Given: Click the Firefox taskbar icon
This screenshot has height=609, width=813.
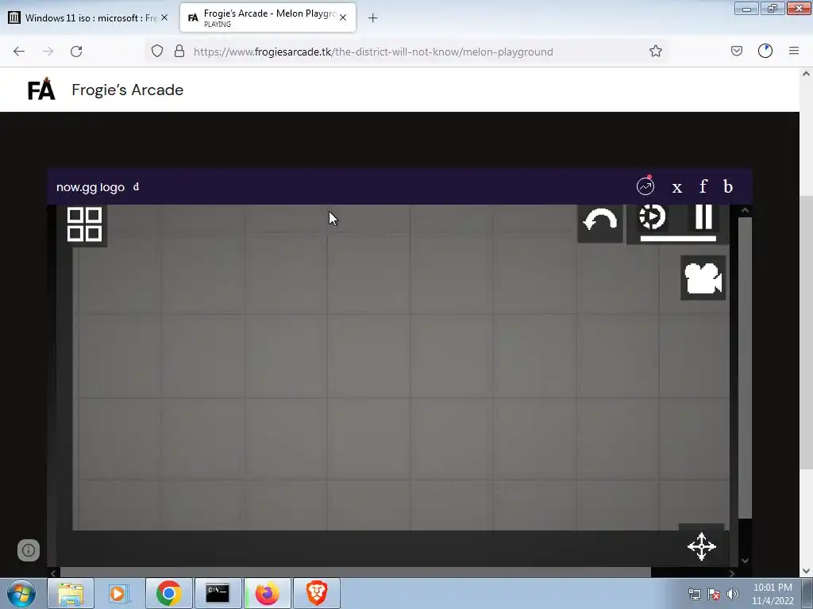Looking at the screenshot, I should [x=267, y=593].
